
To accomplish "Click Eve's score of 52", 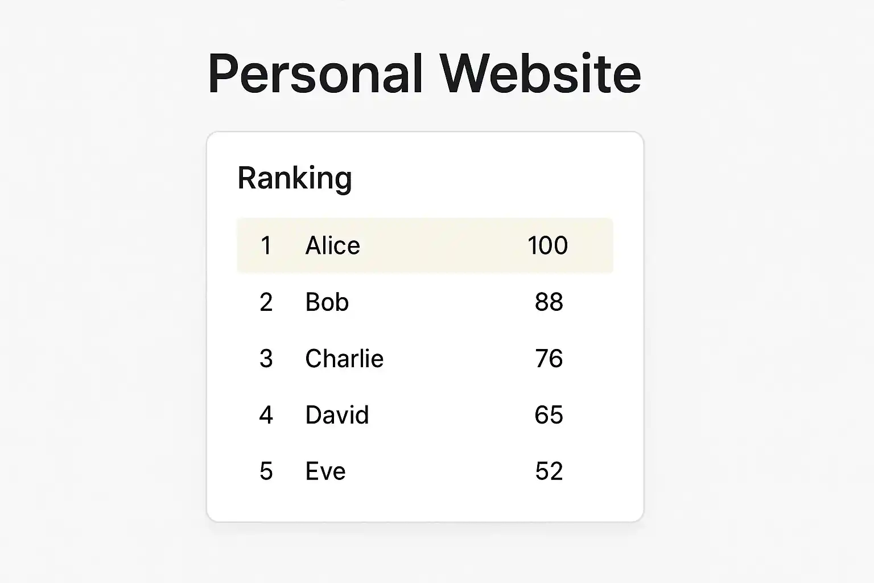I will (549, 471).
